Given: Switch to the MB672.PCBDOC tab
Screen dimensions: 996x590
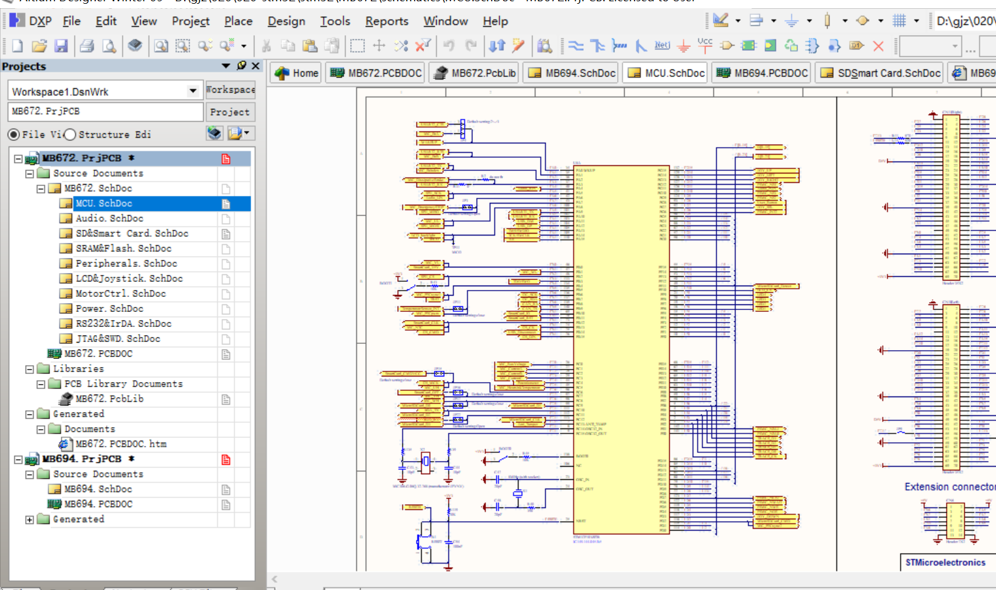Looking at the screenshot, I should (375, 73).
